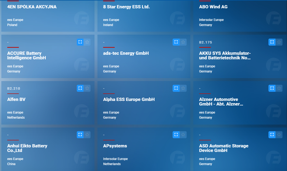The height and width of the screenshot is (171, 287).
Task: Toggle the star for ASD Automatic Storage Device
Action: (x=279, y=134)
